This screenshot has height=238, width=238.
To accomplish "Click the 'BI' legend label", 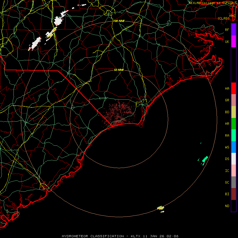I will tap(227, 194).
